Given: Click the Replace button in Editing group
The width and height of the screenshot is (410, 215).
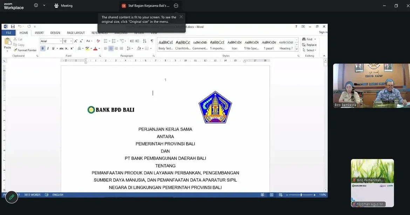Looking at the screenshot, I should coord(309,45).
